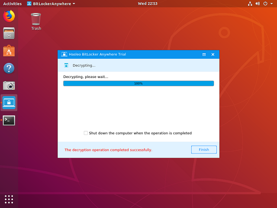Open the Files manager in dock

click(9, 33)
